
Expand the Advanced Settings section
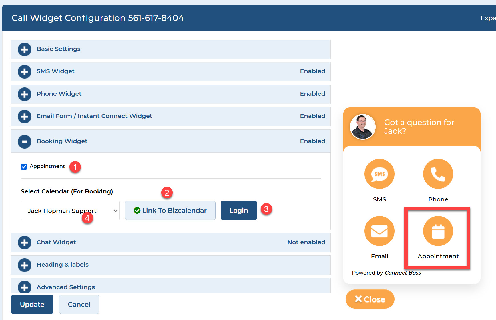pyautogui.click(x=25, y=287)
